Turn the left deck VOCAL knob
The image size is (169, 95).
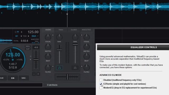click(x=48, y=37)
